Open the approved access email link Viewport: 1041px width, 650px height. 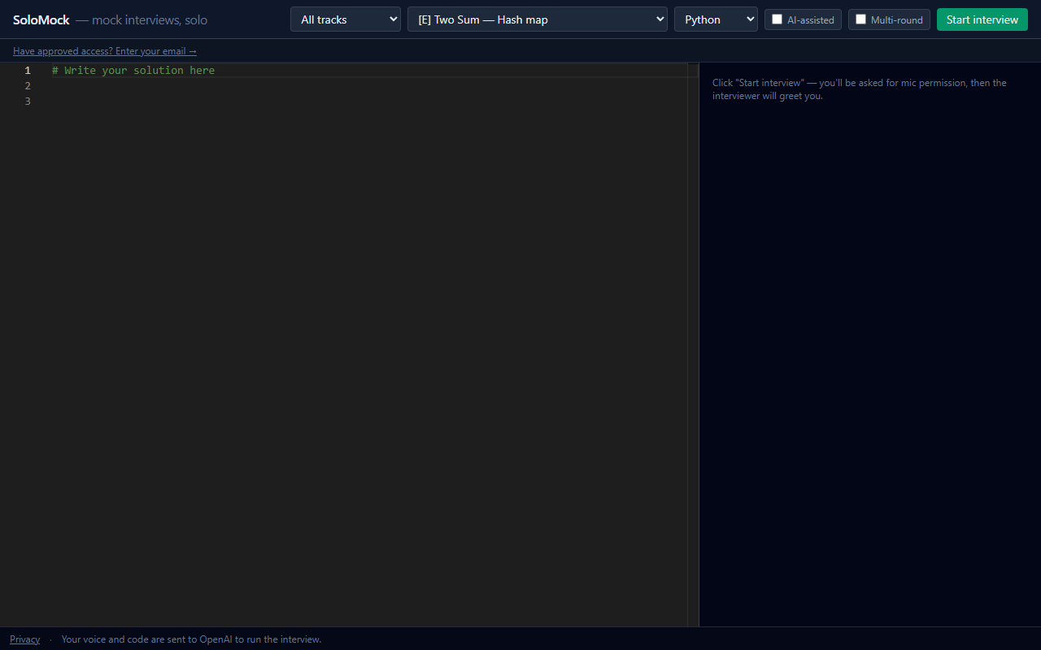click(105, 51)
